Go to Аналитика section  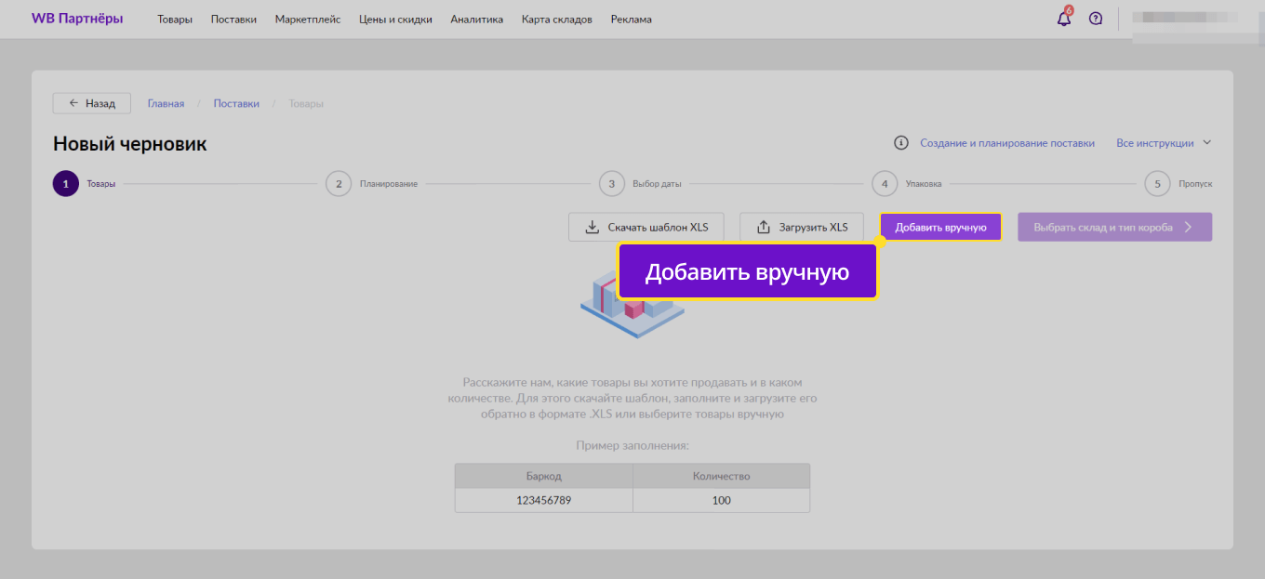pyautogui.click(x=476, y=20)
